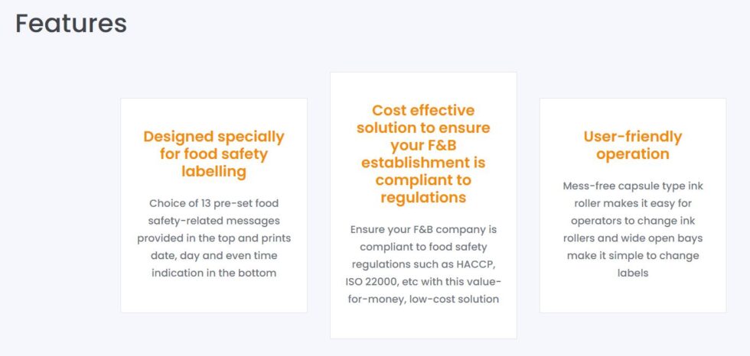Click 'make it simple to change' text line
The width and height of the screenshot is (750, 356).
click(x=632, y=255)
